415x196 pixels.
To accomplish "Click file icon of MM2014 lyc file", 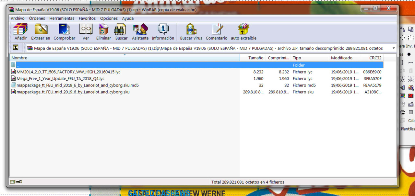I will coord(13,72).
